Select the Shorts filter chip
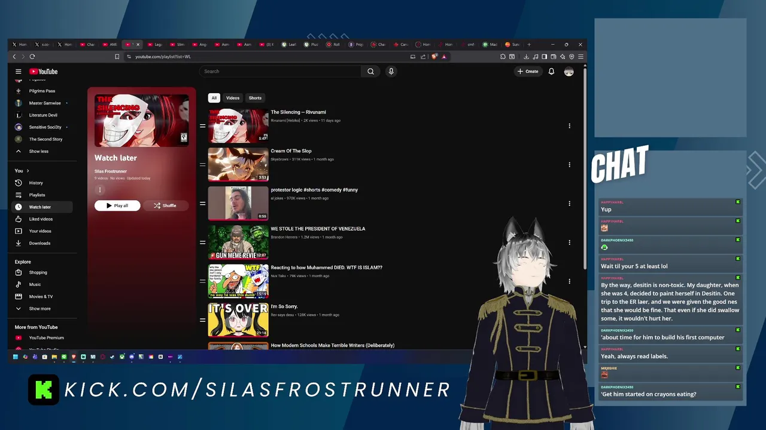 (255, 98)
